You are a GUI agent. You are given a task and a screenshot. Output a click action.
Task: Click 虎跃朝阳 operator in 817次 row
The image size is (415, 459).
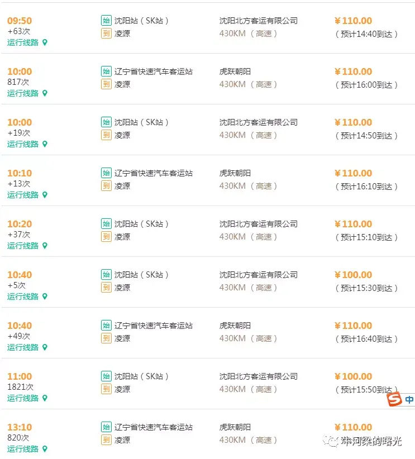[235, 71]
